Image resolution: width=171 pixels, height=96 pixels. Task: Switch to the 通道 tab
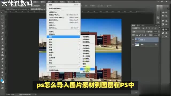click(x=138, y=25)
